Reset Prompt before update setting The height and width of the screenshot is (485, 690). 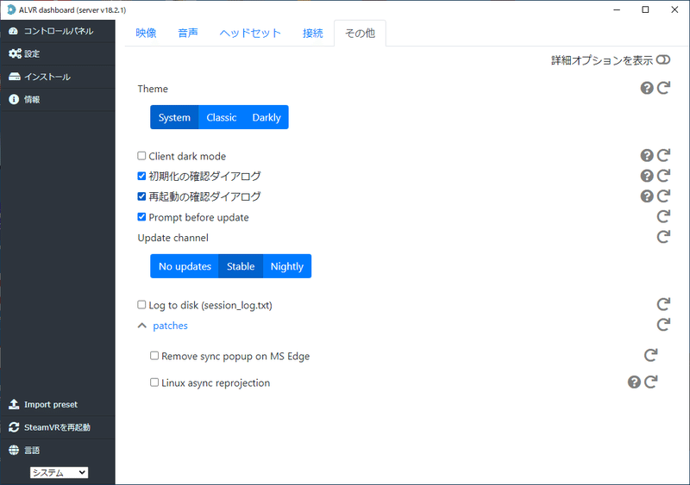663,216
